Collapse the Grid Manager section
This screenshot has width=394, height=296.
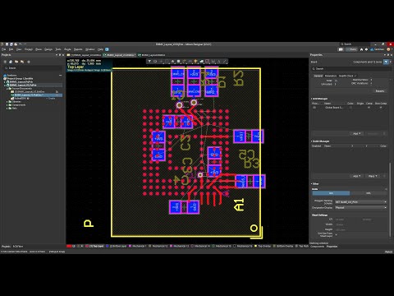tap(311, 99)
